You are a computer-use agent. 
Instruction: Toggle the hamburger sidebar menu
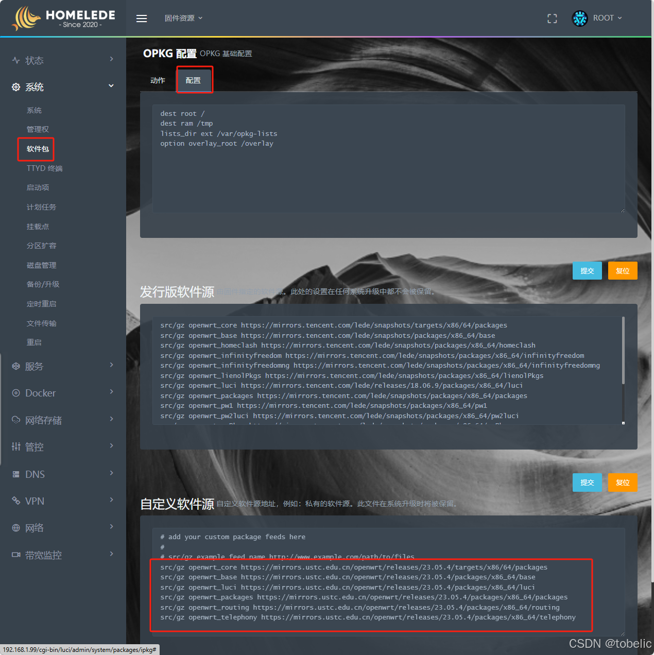[142, 19]
